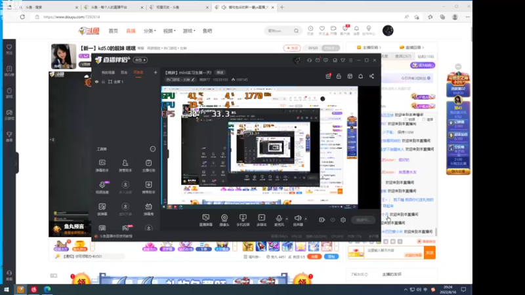Screen dimensions: 525x295
Task: Open 弹幕助手 tool
Action: [102, 166]
